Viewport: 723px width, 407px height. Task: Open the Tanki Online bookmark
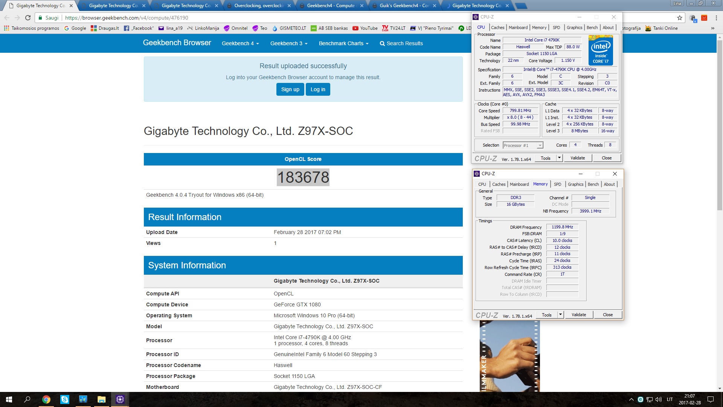tap(661, 28)
